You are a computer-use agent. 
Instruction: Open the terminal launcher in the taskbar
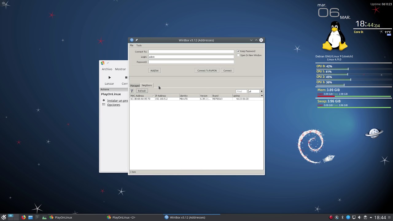[x=37, y=217]
